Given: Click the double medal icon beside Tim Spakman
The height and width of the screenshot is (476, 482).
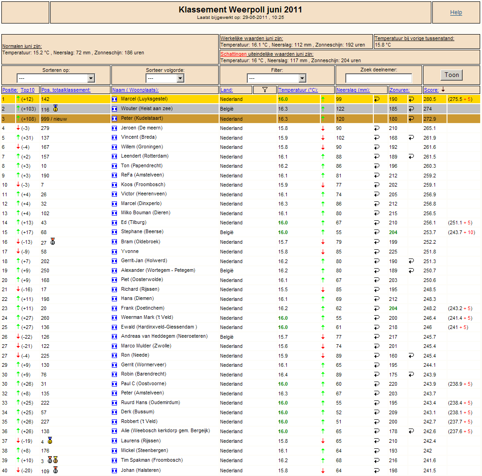Looking at the screenshot, I should click(52, 460).
